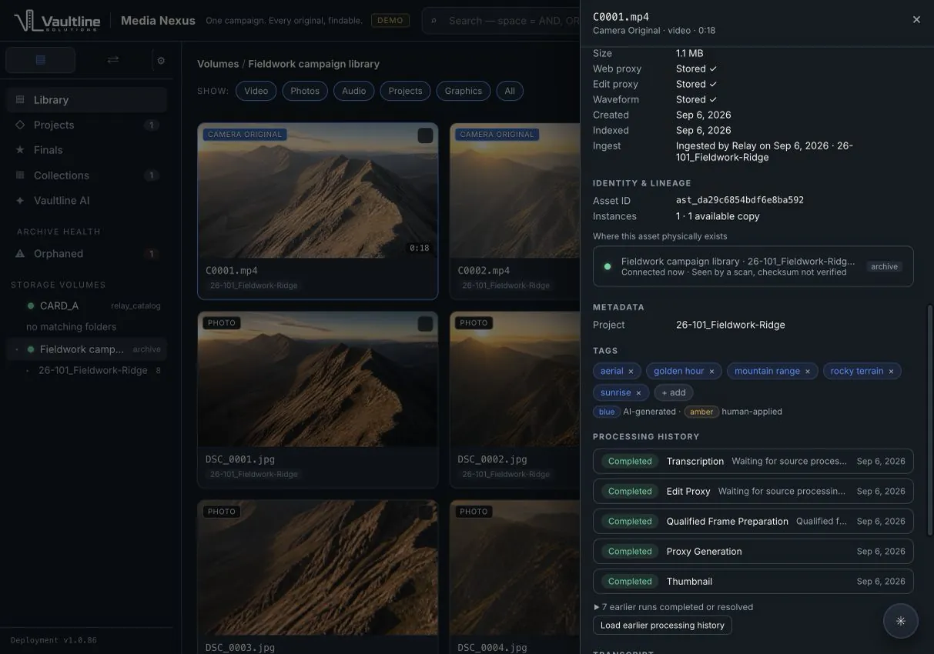Open the Edit Proxy processing entry

pyautogui.click(x=753, y=492)
